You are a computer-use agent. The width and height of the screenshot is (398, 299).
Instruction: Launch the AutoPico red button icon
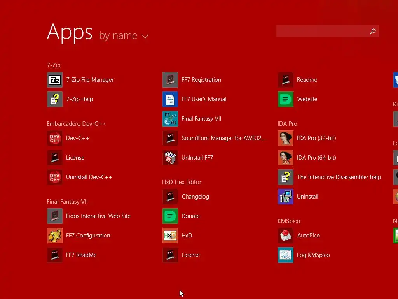[x=286, y=236]
